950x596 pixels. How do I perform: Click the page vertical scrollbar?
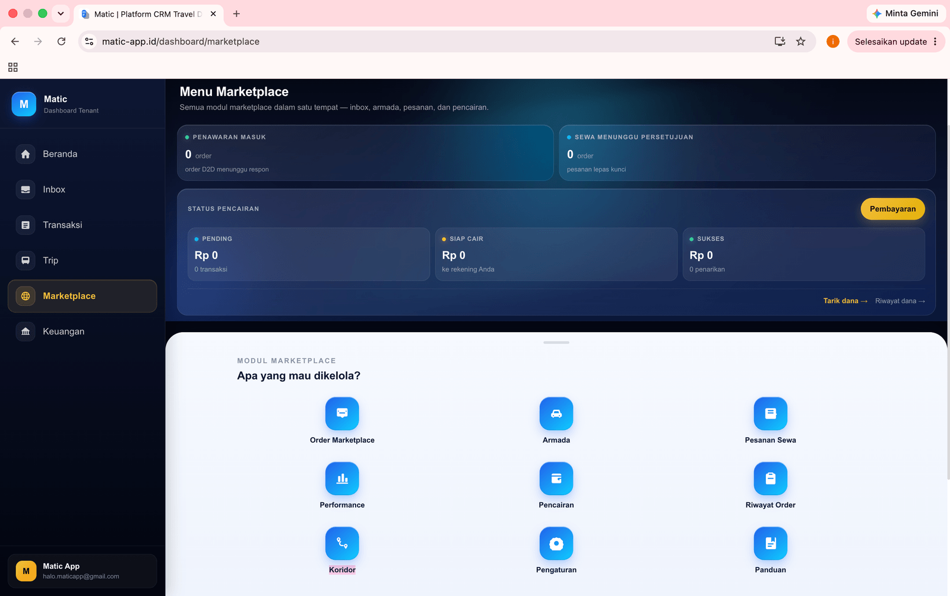tap(948, 302)
